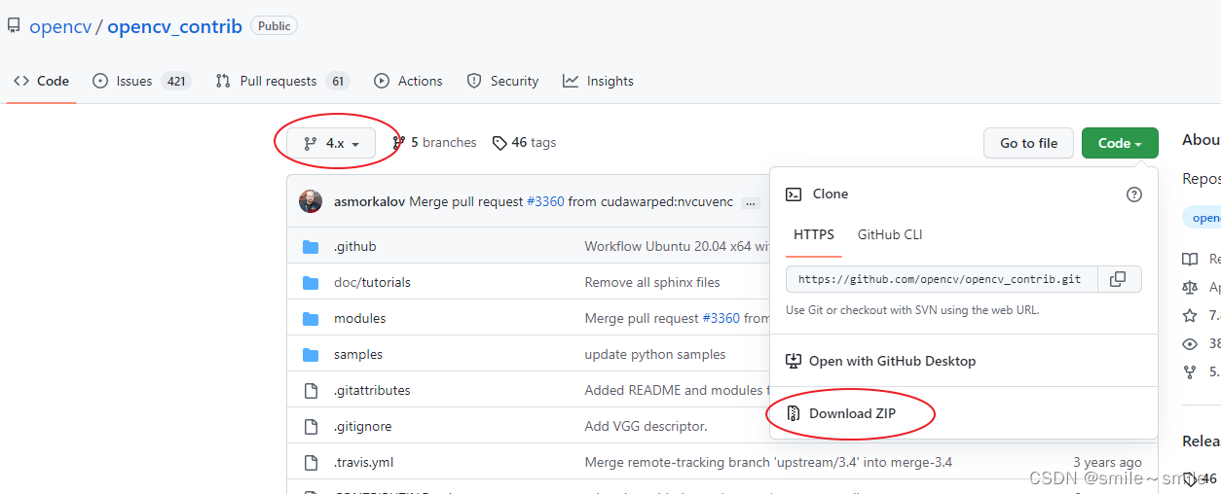The height and width of the screenshot is (494, 1221).
Task: Click the stars icon in sidebar
Action: click(x=1190, y=315)
